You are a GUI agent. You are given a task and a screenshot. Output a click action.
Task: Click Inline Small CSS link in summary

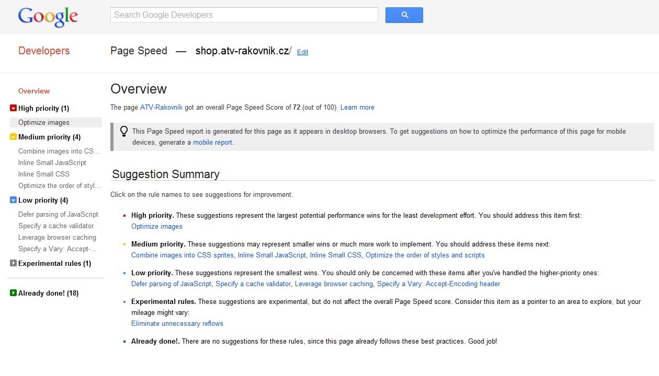336,255
